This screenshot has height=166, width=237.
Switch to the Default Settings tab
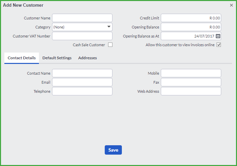point(57,58)
